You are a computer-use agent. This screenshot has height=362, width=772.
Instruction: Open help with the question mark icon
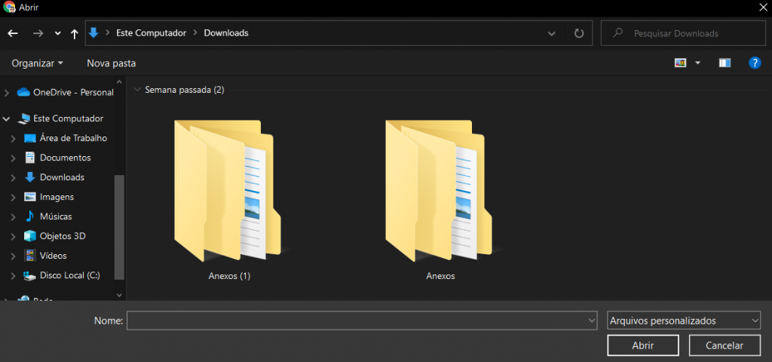755,63
